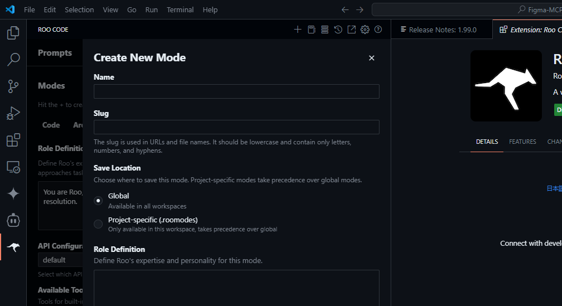Open the Run menu
Screen dimensions: 562x306
152,9
